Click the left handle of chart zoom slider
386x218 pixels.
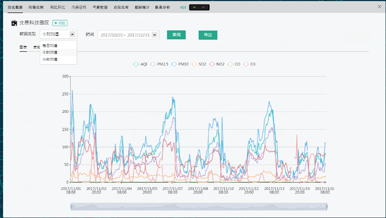pyautogui.click(x=71, y=206)
